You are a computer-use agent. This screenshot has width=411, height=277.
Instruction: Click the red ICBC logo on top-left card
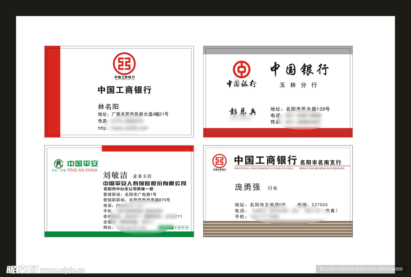coord(124,64)
